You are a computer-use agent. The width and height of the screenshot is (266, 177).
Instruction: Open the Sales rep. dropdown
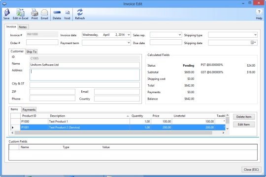[x=180, y=35]
